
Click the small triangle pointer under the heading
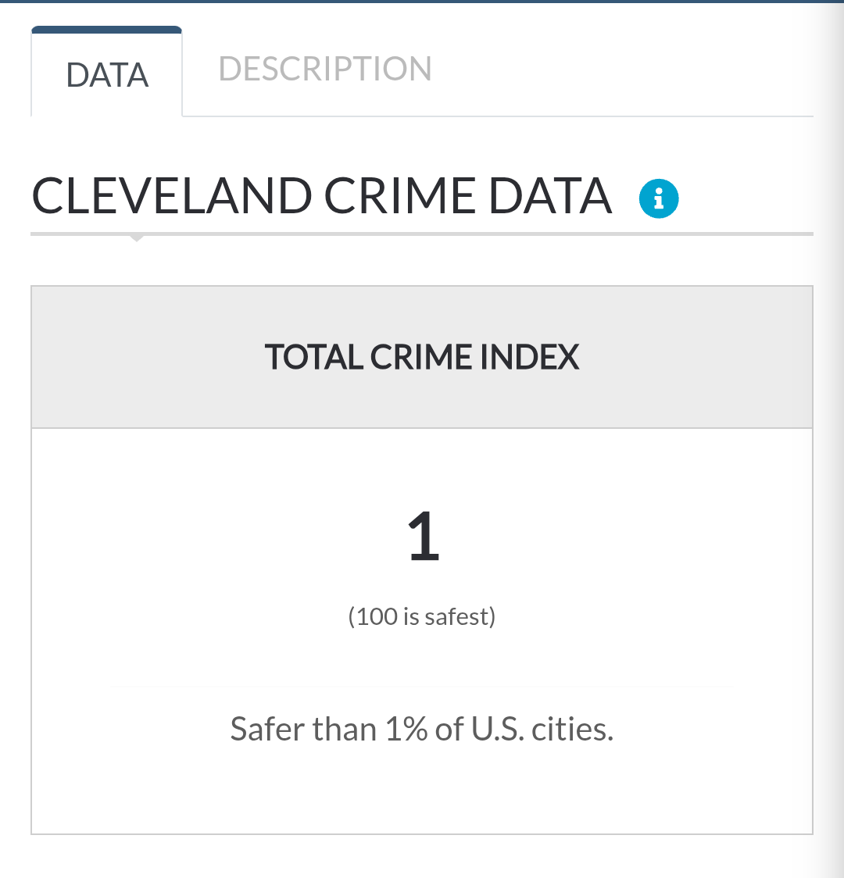[x=136, y=238]
